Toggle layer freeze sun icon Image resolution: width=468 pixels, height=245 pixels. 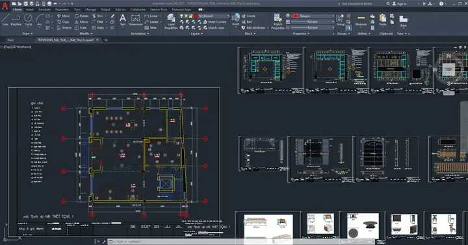tap(186, 16)
